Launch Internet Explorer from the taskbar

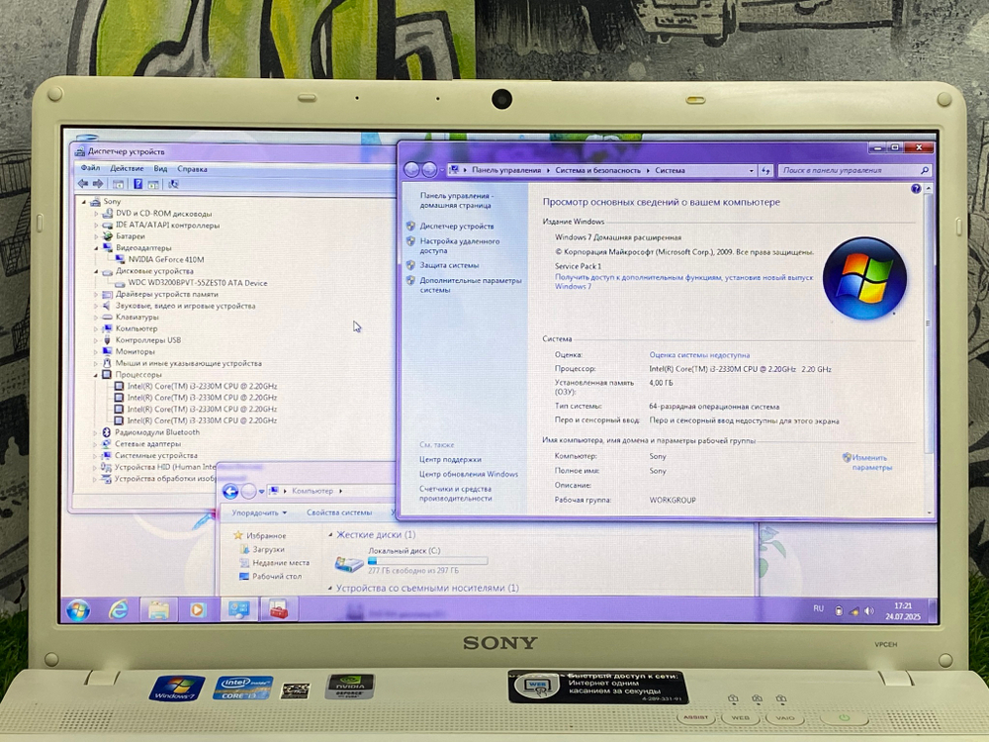tap(119, 609)
